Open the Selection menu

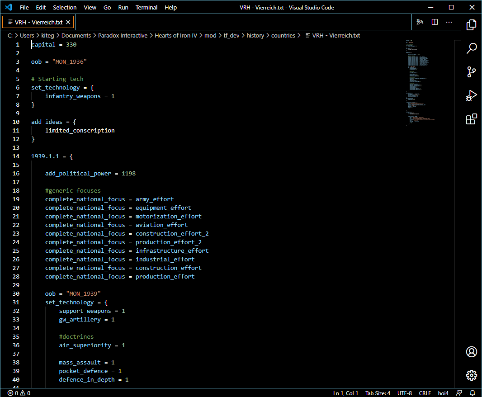[65, 8]
